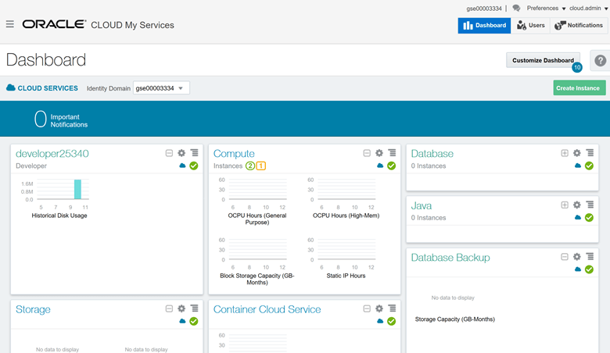Click the Historical Disk Usage bar
This screenshot has height=353, width=610.
tap(77, 189)
